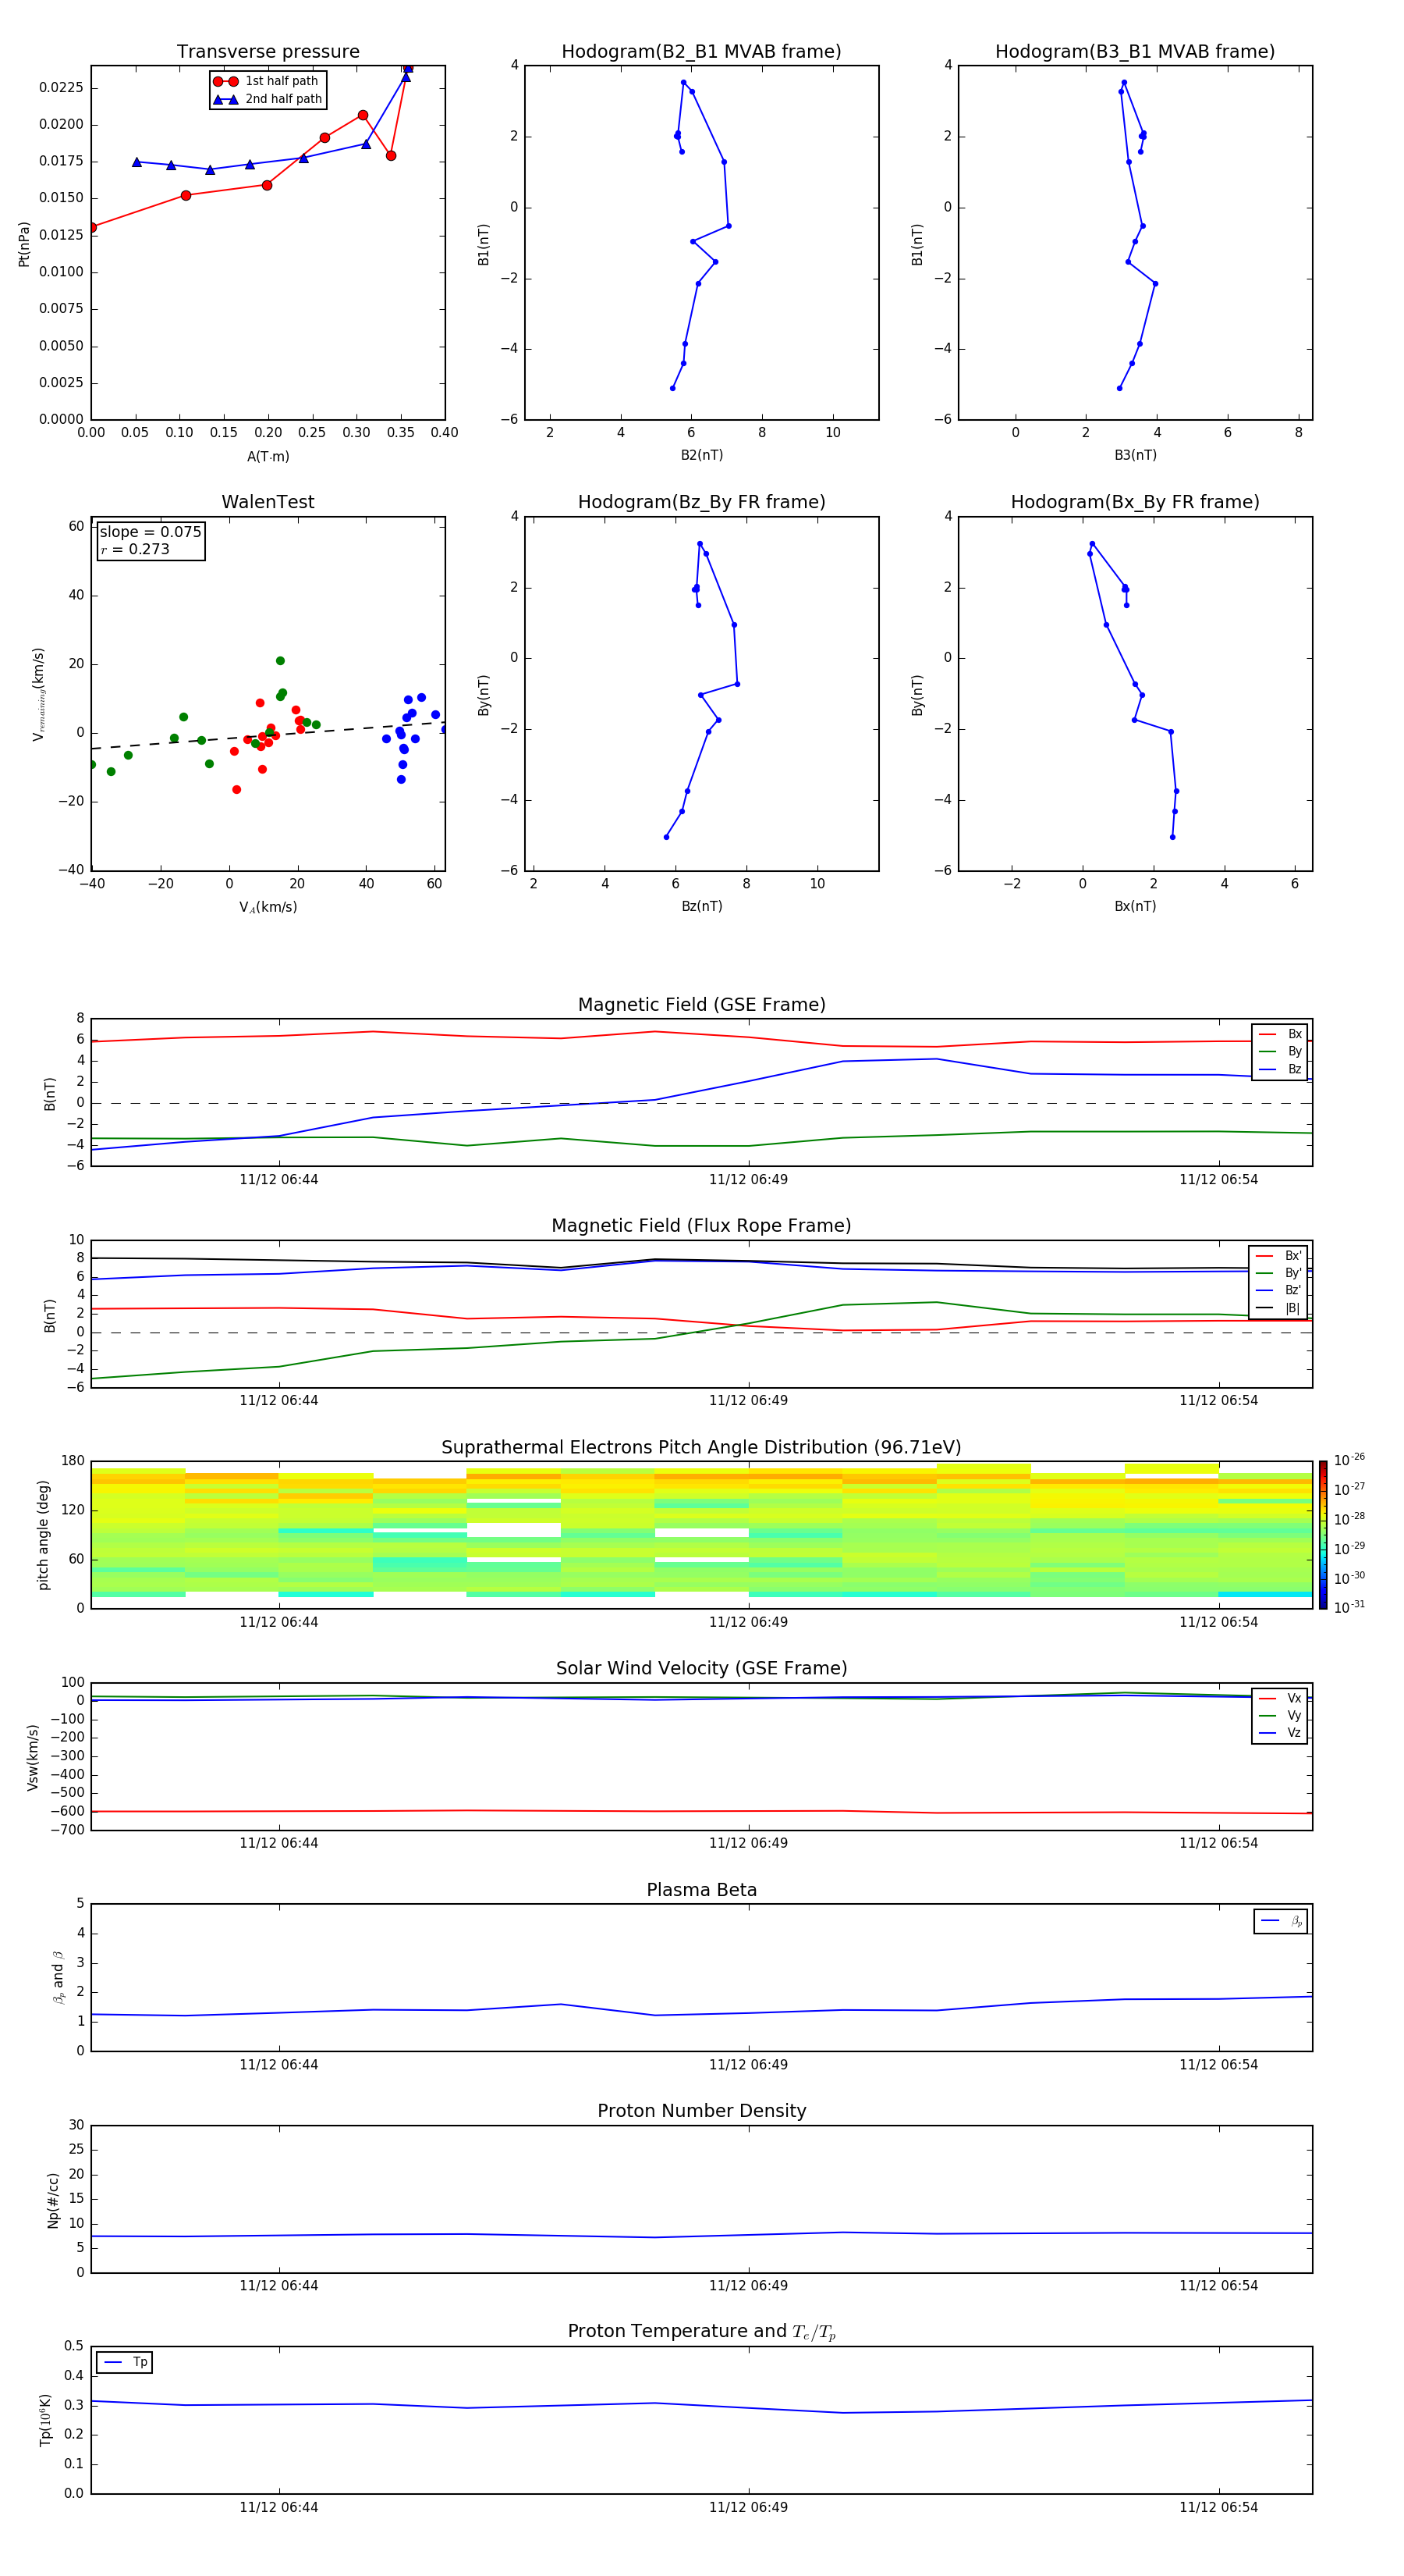Select "|B|" in the Flux Rope legend
This screenshot has width=1404, height=2576.
1279,1308
